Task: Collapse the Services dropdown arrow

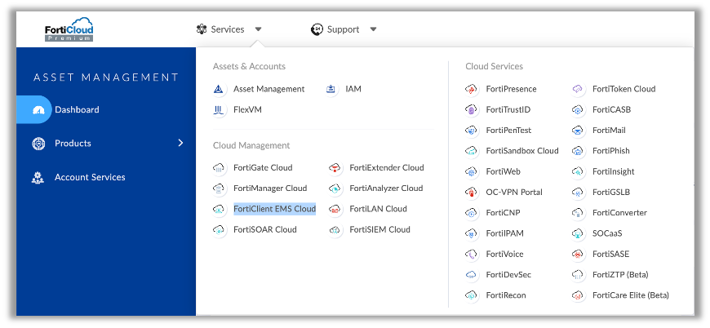Action: (258, 29)
